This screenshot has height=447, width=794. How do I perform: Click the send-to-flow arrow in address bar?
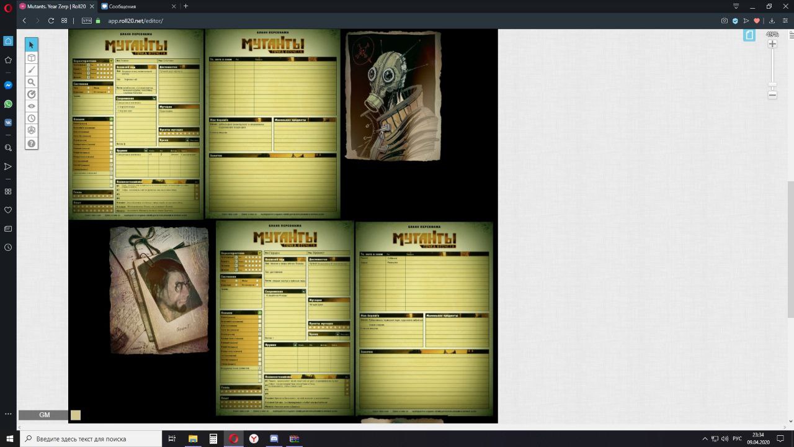pyautogui.click(x=746, y=20)
